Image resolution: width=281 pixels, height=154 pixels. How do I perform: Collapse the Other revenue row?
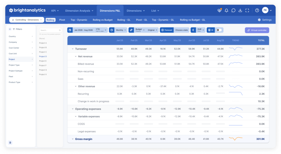(x=76, y=86)
